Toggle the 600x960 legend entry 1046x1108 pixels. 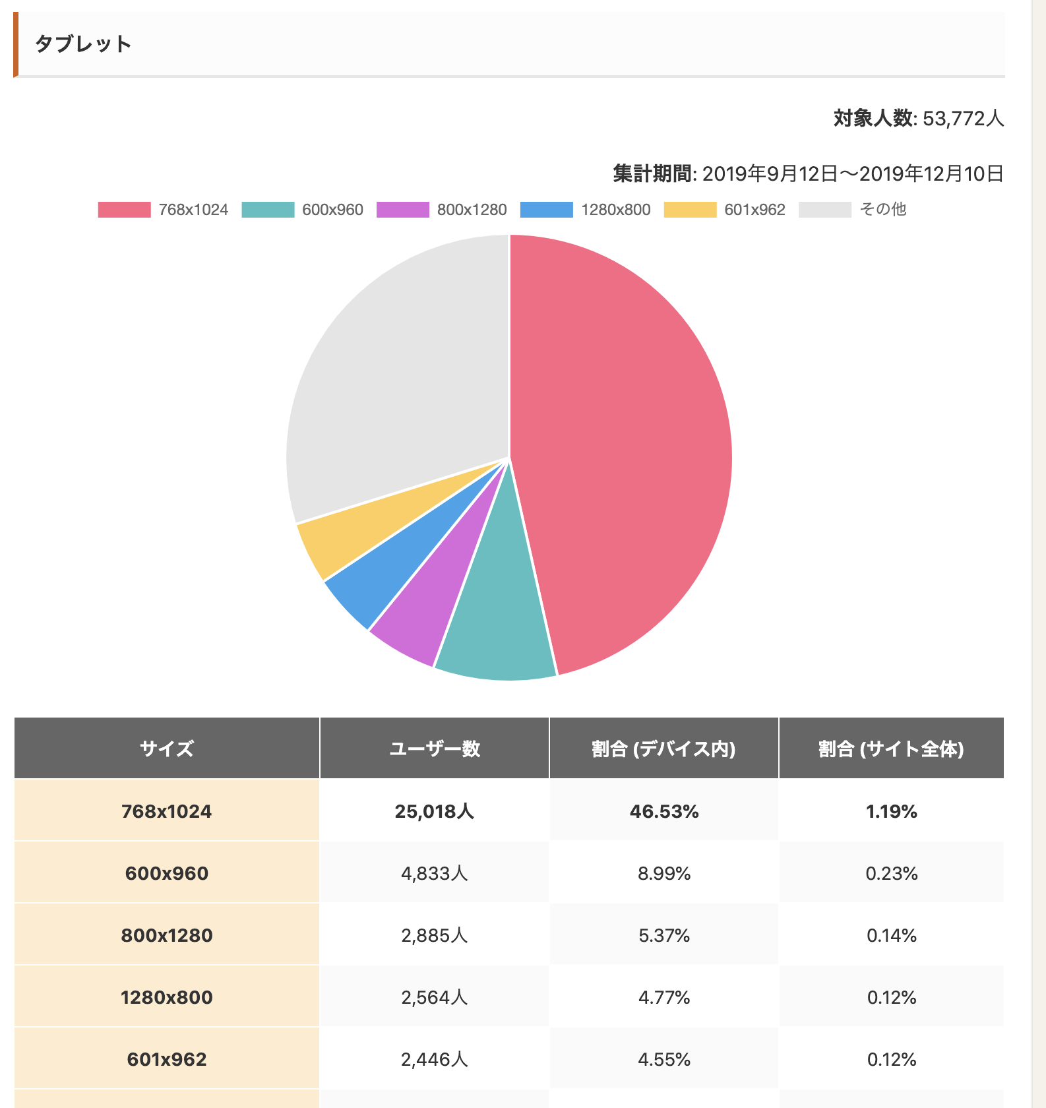303,210
